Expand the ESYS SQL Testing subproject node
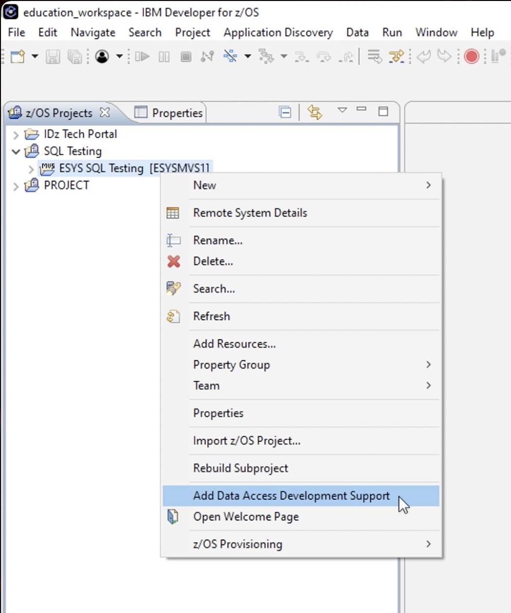Image resolution: width=511 pixels, height=613 pixels. coord(31,169)
